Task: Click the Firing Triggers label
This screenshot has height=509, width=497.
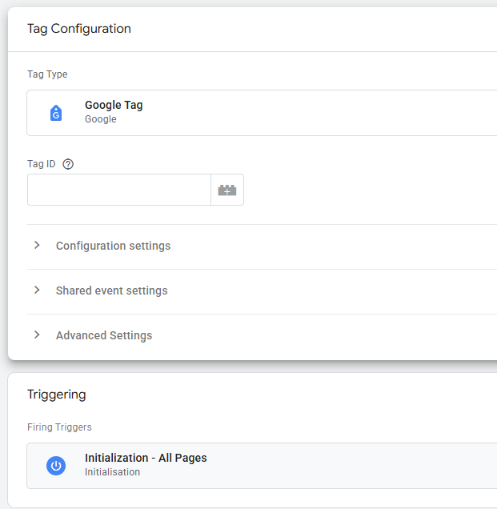Action: 59,427
